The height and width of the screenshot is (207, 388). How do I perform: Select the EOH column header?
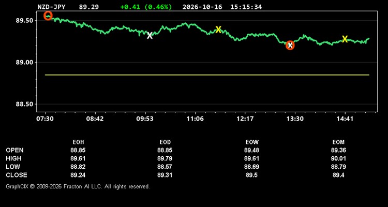(x=78, y=142)
